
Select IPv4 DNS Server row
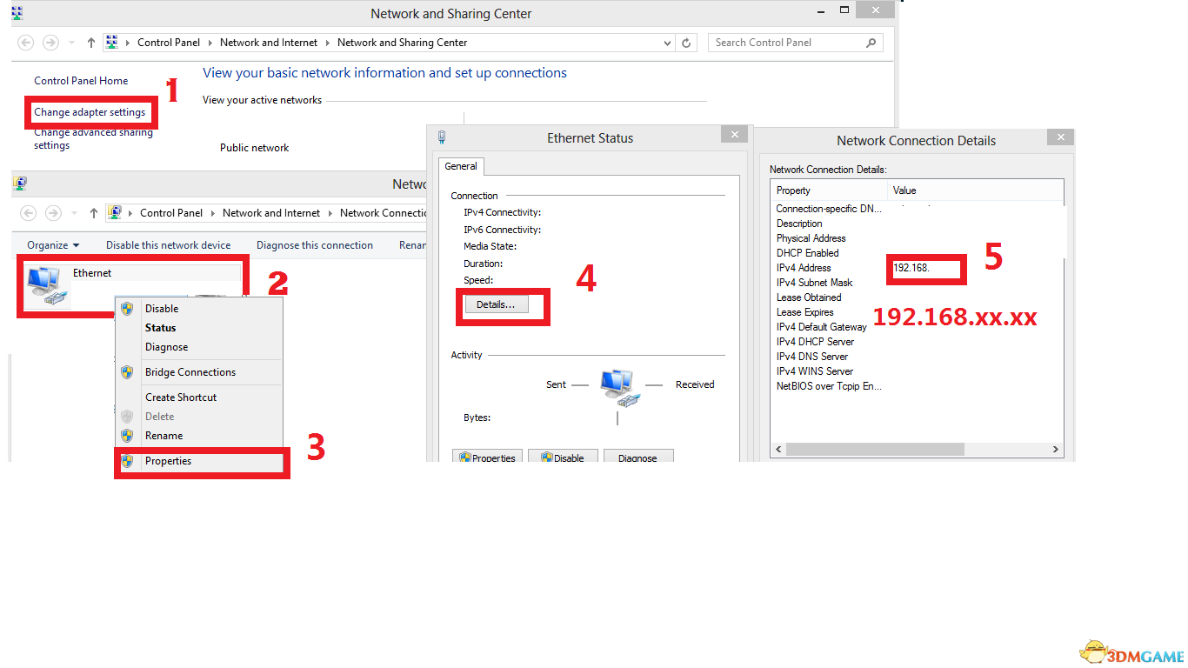click(x=917, y=357)
